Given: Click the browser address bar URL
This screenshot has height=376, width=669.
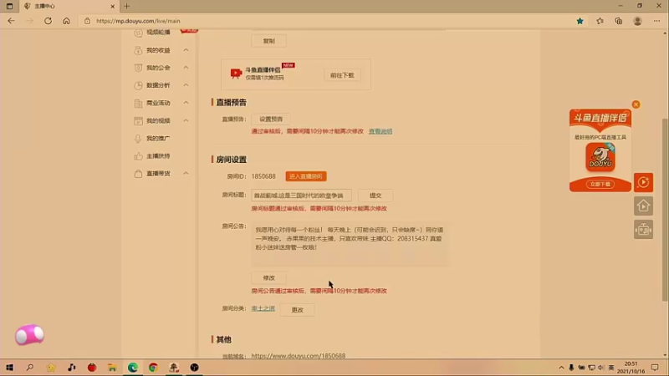Looking at the screenshot, I should [138, 21].
